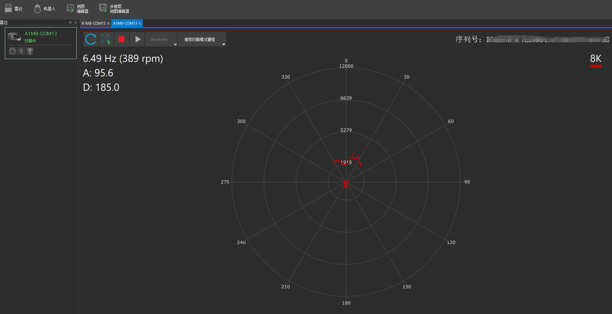Viewport: 612px width, 314px height.
Task: Click the D: 185.0 distance readout
Action: (101, 88)
